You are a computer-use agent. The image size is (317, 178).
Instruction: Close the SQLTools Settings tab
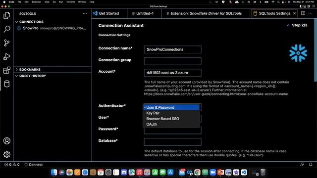pyautogui.click(x=295, y=13)
